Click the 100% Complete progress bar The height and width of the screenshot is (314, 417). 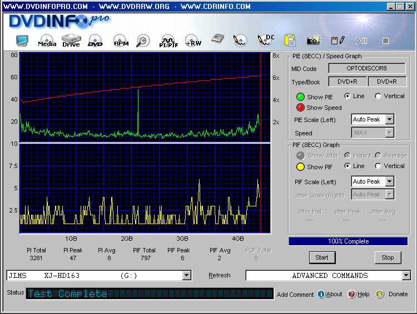pos(348,241)
